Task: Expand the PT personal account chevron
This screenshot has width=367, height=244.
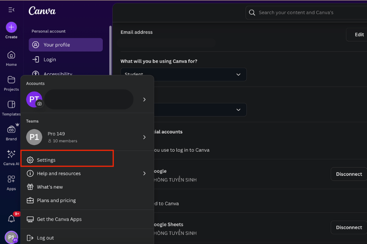Action: point(144,100)
